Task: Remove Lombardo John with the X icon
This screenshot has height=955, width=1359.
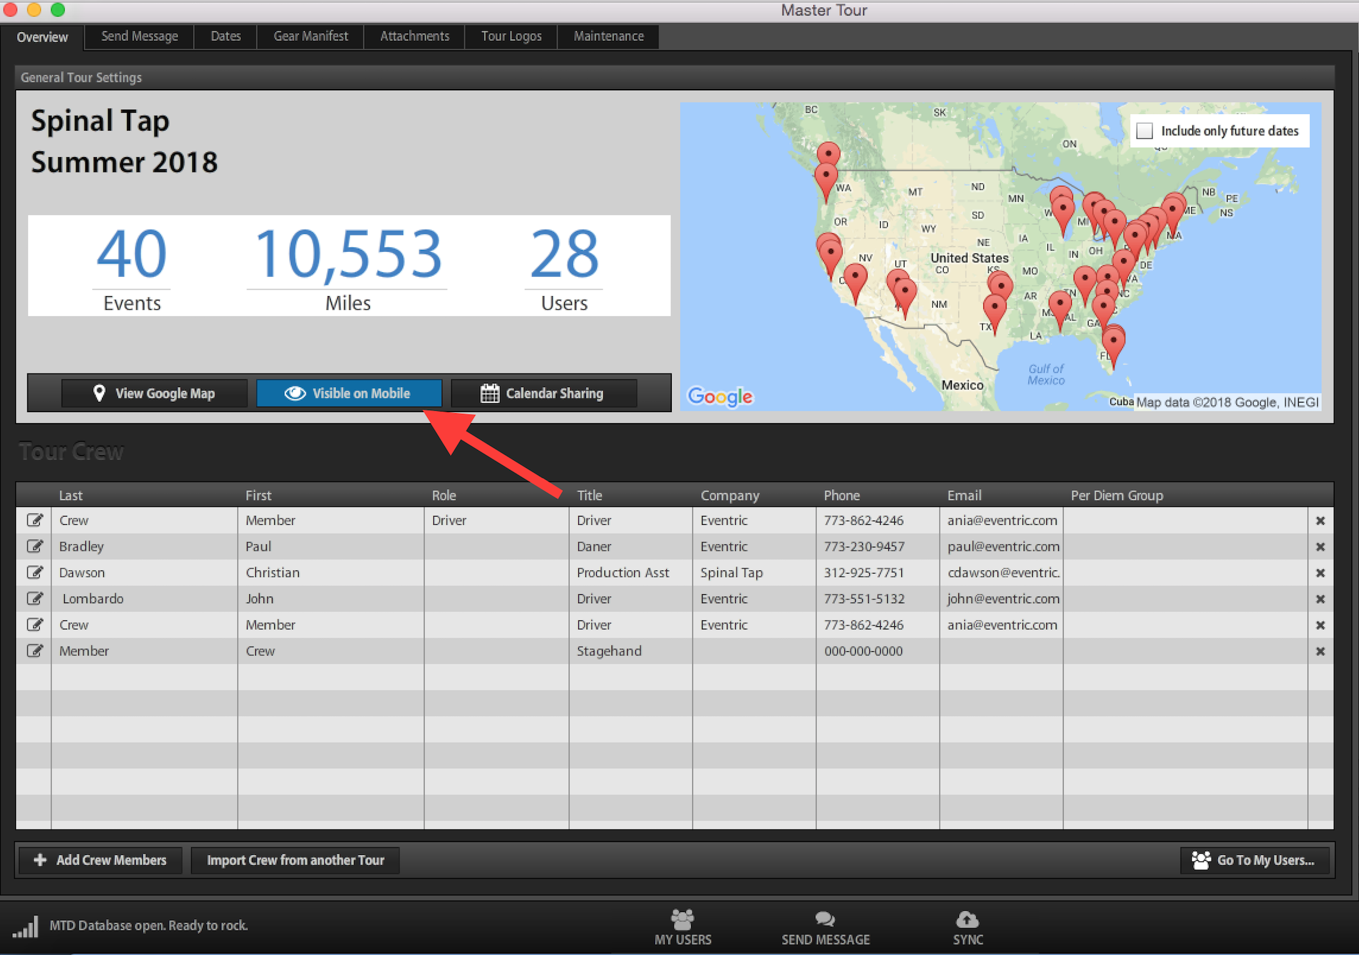Action: [x=1321, y=599]
